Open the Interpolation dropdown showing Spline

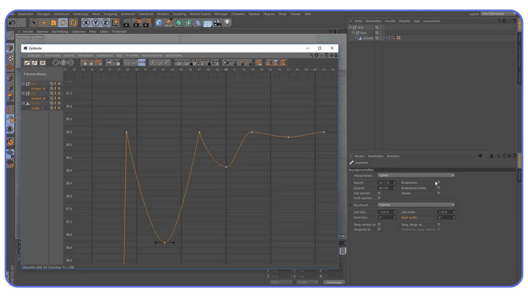coord(416,175)
